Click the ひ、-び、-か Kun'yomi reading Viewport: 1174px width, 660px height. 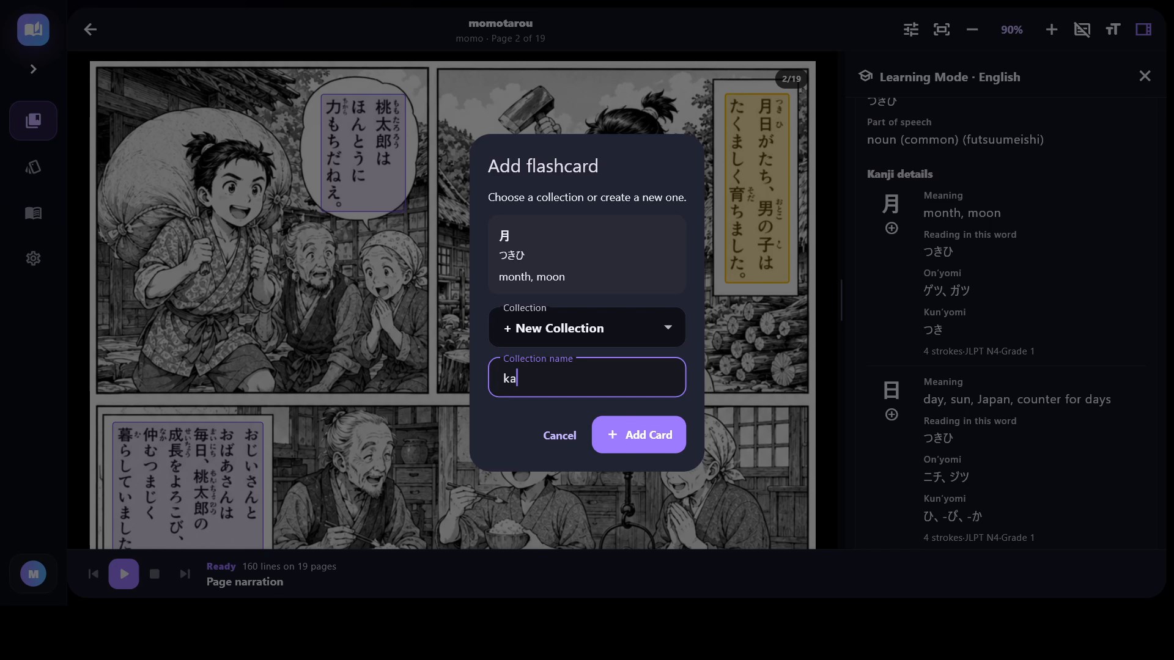tap(953, 516)
